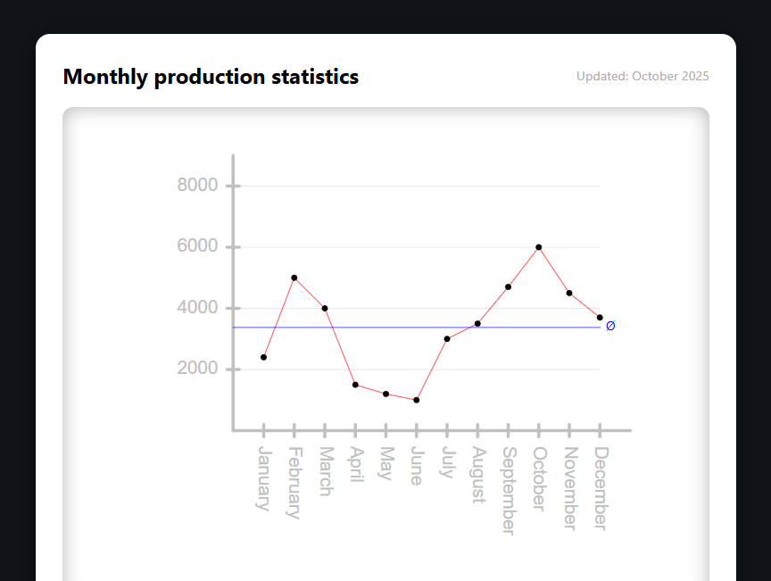Image resolution: width=771 pixels, height=581 pixels.
Task: Click the December data point
Action: click(600, 318)
